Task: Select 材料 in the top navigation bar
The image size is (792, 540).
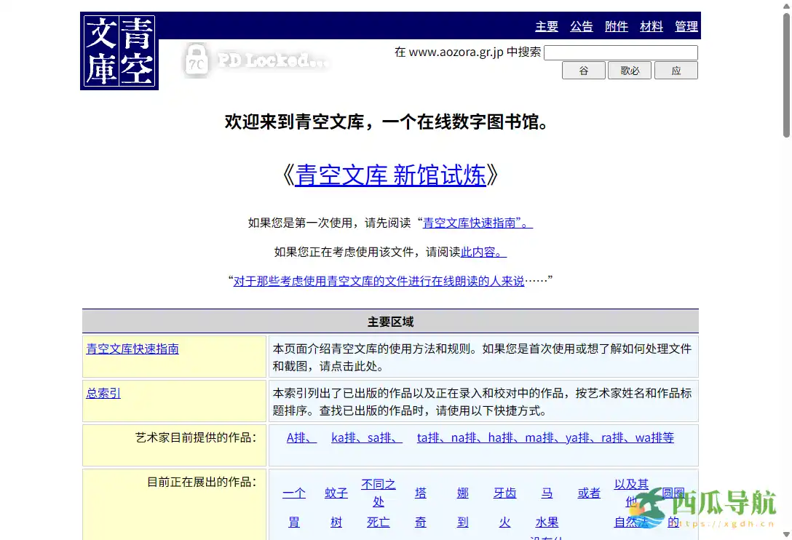Action: point(651,26)
